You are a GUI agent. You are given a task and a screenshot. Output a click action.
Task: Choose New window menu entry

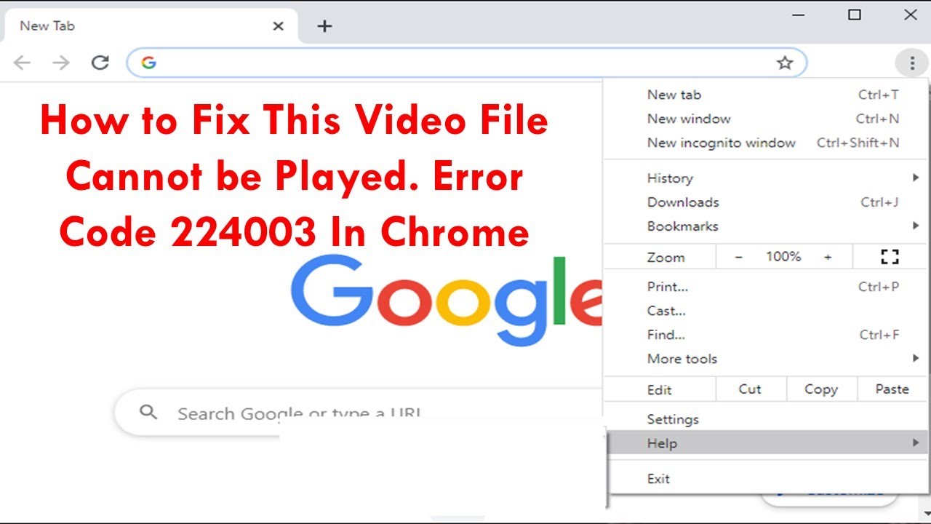coord(766,119)
